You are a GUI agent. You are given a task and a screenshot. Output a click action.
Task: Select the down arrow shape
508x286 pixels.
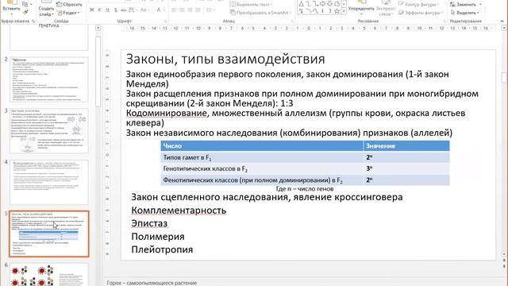click(330, 4)
